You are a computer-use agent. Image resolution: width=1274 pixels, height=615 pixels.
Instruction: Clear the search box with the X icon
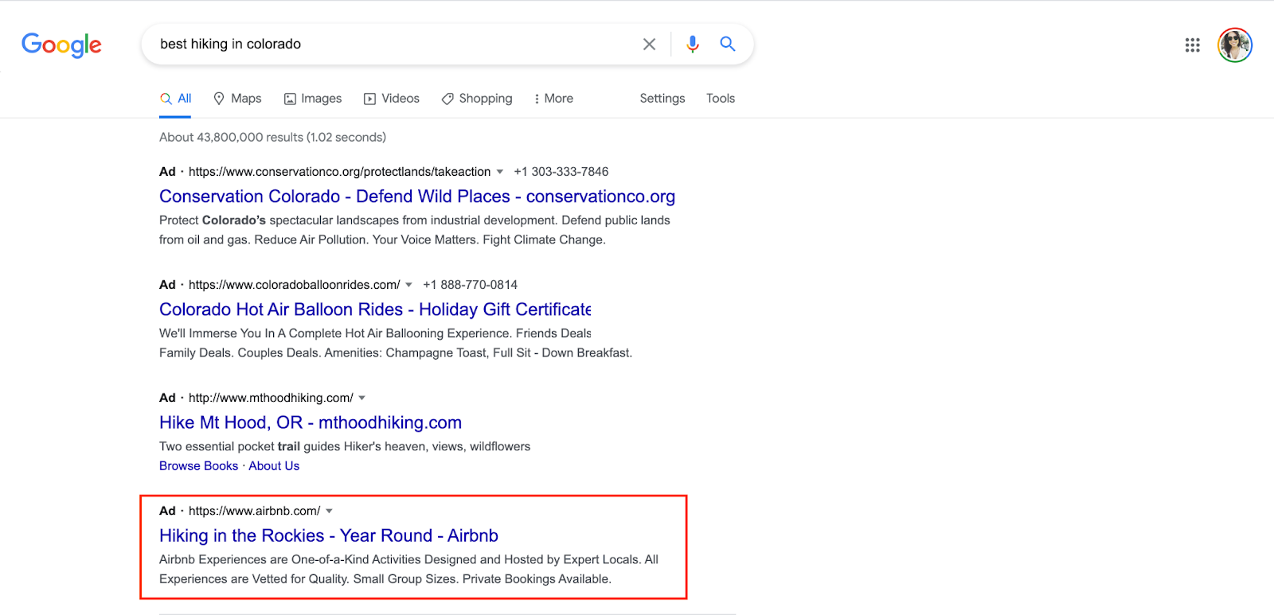(650, 45)
